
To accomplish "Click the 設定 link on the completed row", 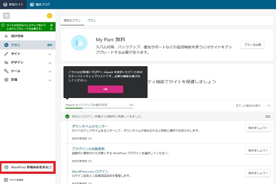I will [x=268, y=116].
